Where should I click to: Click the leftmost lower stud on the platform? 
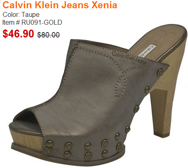(x=48, y=152)
